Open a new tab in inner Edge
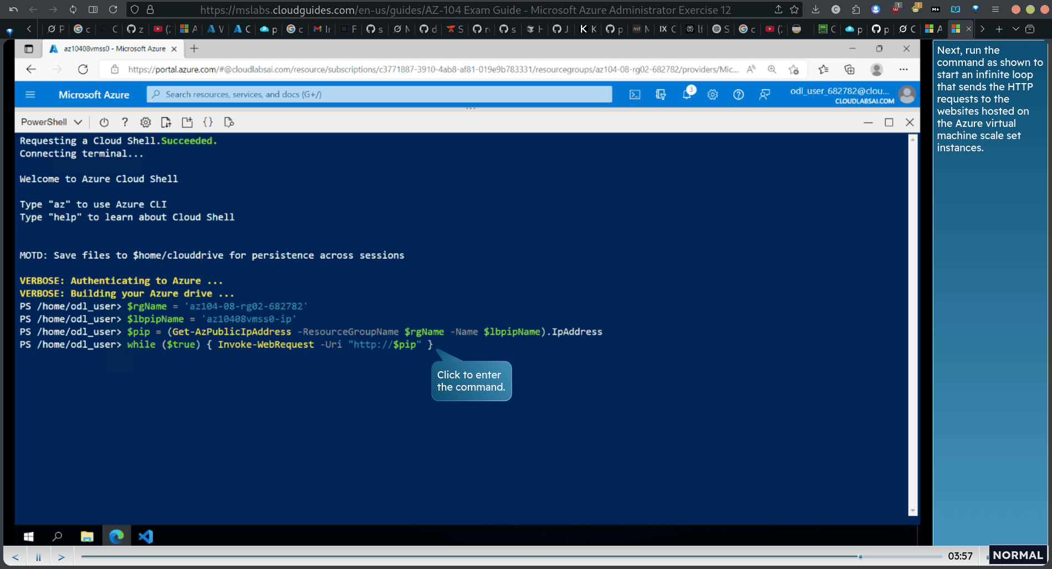Image resolution: width=1052 pixels, height=569 pixels. click(194, 49)
